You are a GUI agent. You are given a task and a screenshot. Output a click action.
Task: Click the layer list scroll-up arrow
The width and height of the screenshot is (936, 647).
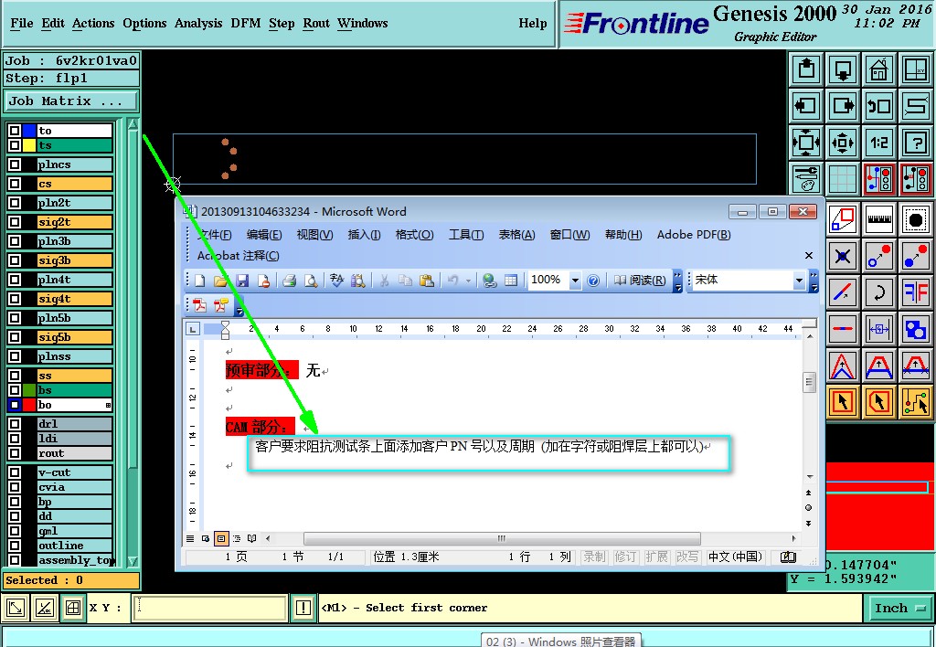point(133,124)
